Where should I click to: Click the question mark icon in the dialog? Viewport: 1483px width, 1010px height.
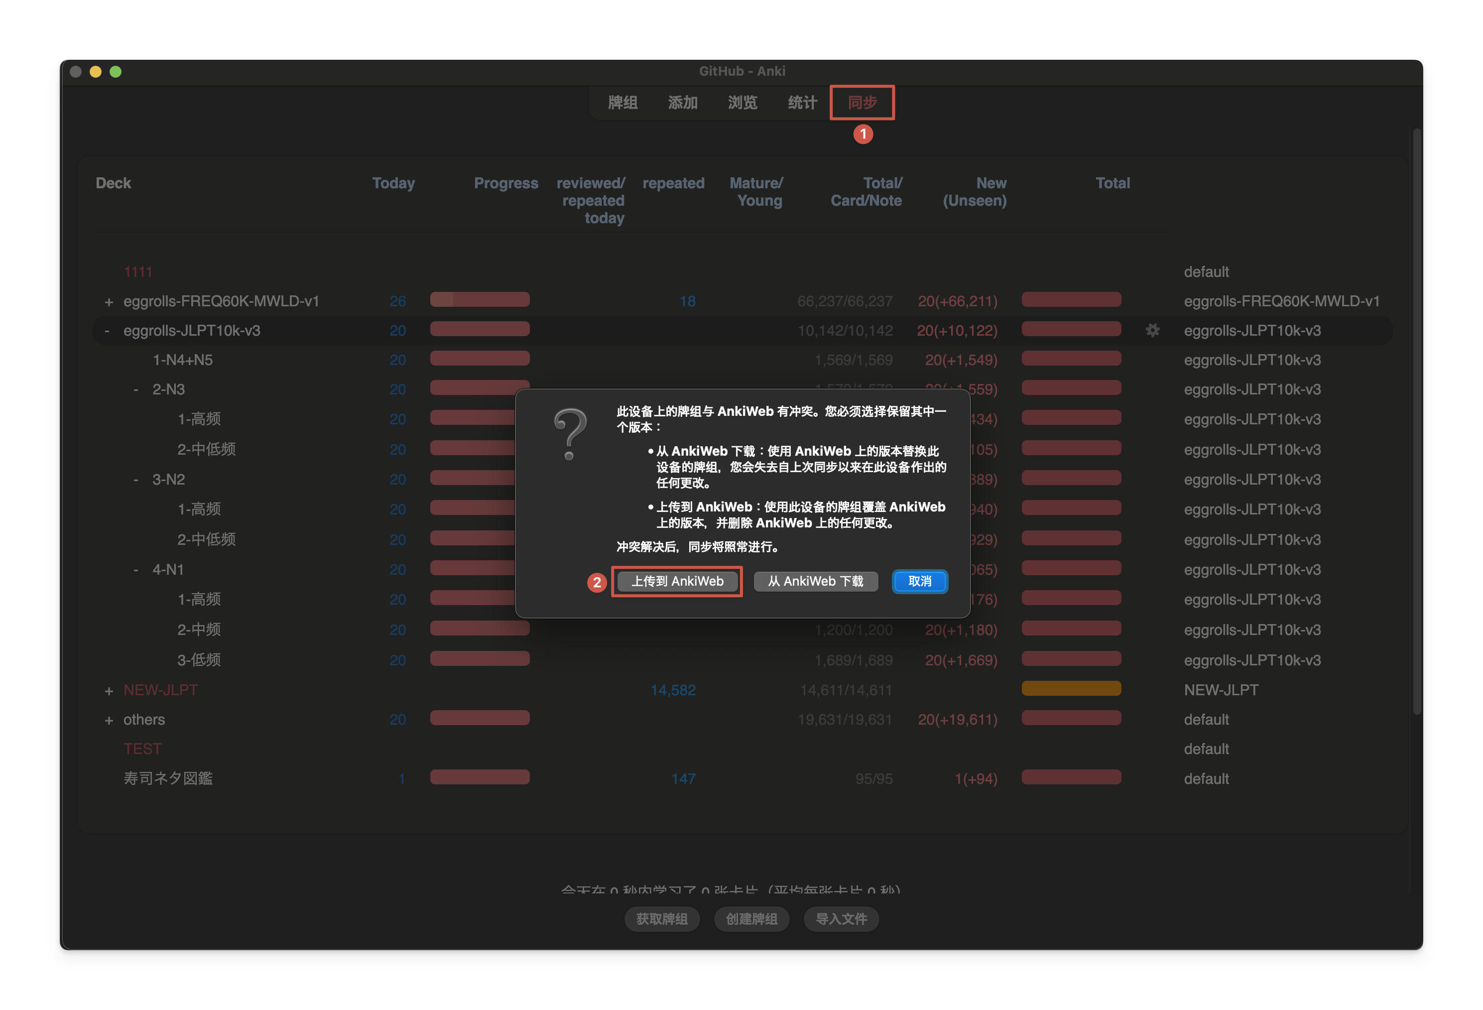[x=570, y=434]
